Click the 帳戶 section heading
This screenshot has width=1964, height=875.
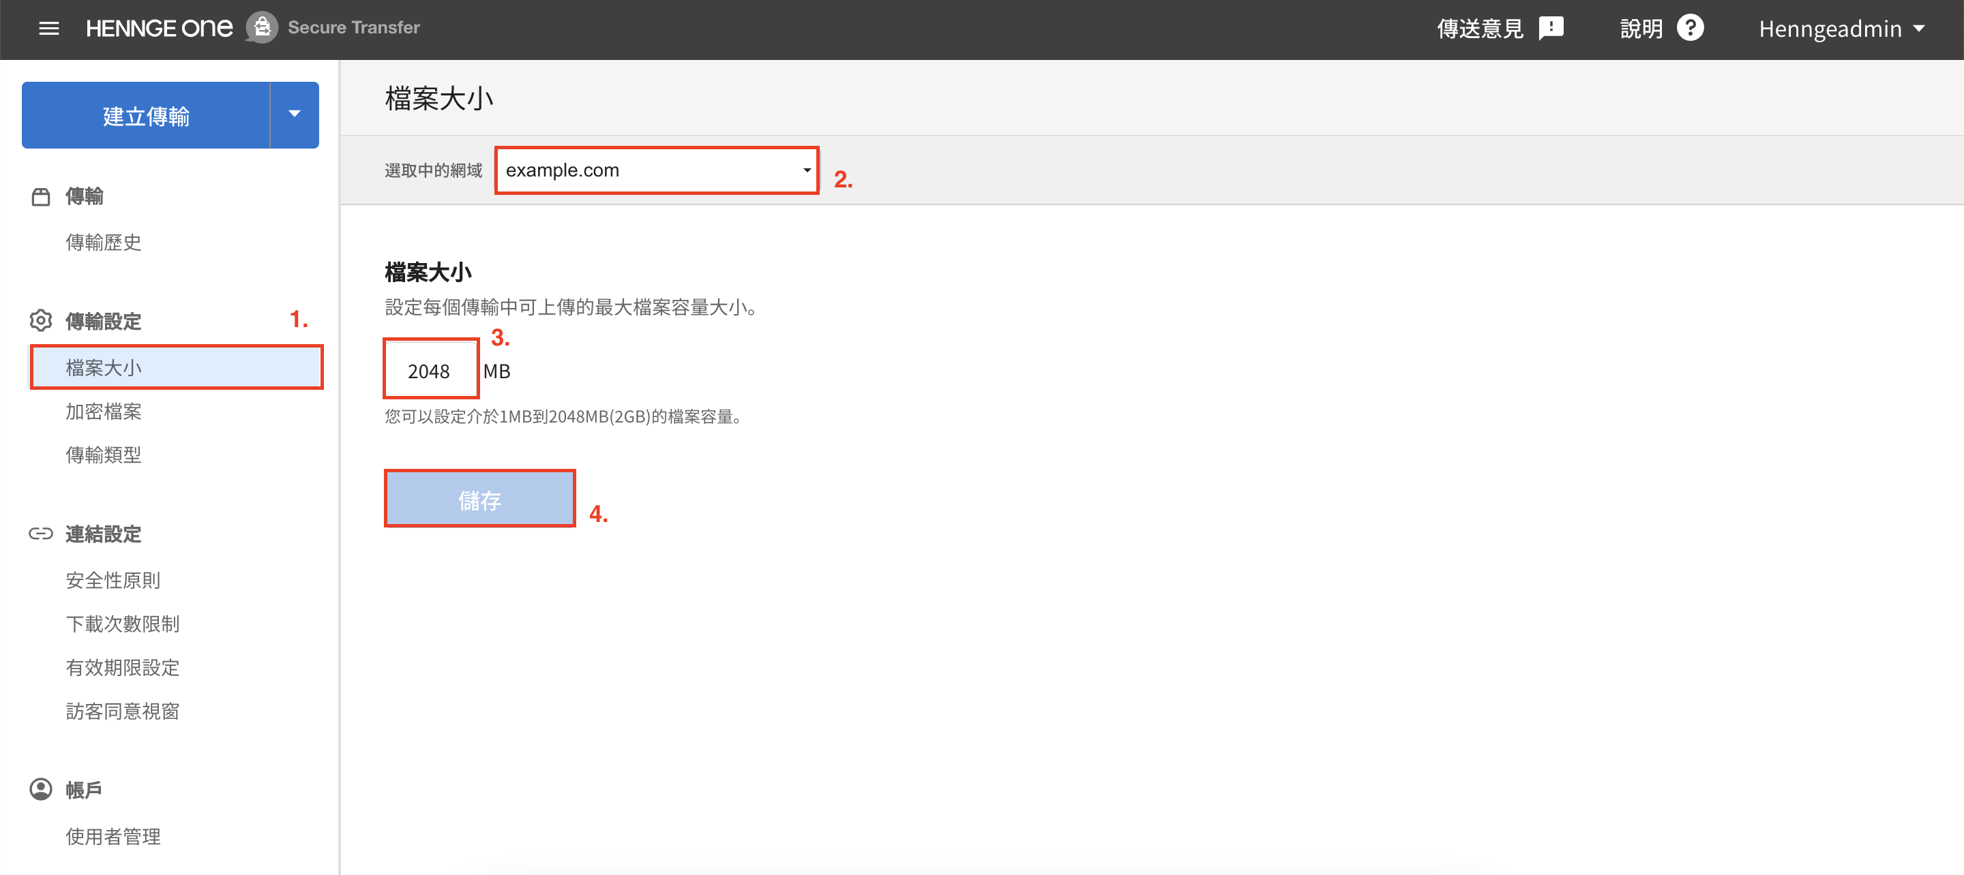[x=84, y=790]
